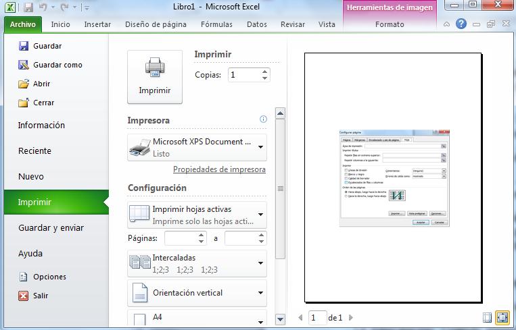The image size is (516, 330).
Task: Open Guardar y enviar section
Action: (51, 227)
